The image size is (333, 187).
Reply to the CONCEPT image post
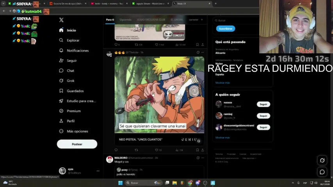click(x=116, y=44)
